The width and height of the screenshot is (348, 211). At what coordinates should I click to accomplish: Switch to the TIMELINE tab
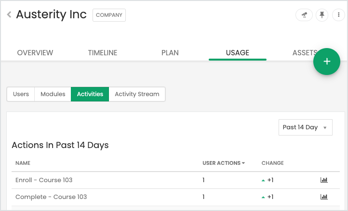click(103, 53)
